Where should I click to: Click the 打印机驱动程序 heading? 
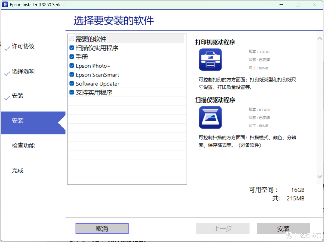click(x=215, y=42)
